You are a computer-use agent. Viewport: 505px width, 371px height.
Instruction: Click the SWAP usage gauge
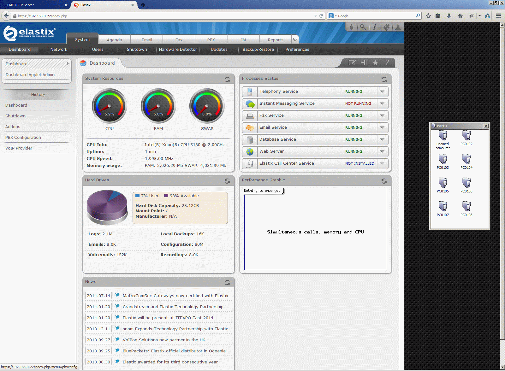(207, 106)
